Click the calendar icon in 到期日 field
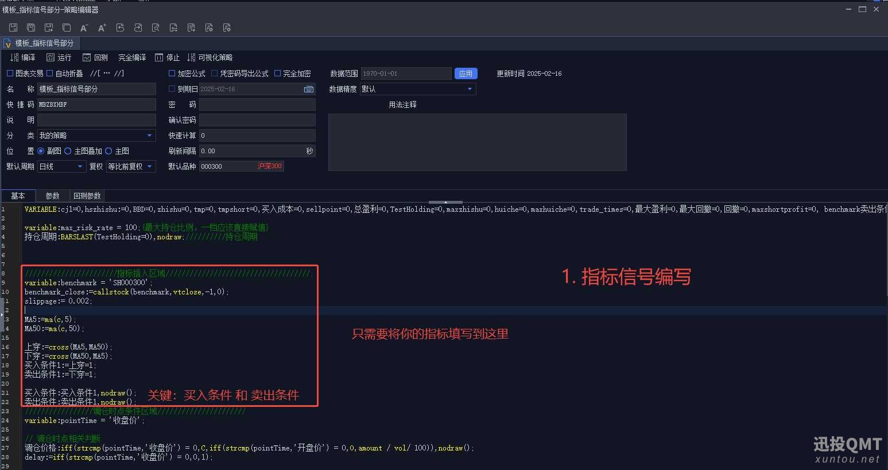 [309, 89]
